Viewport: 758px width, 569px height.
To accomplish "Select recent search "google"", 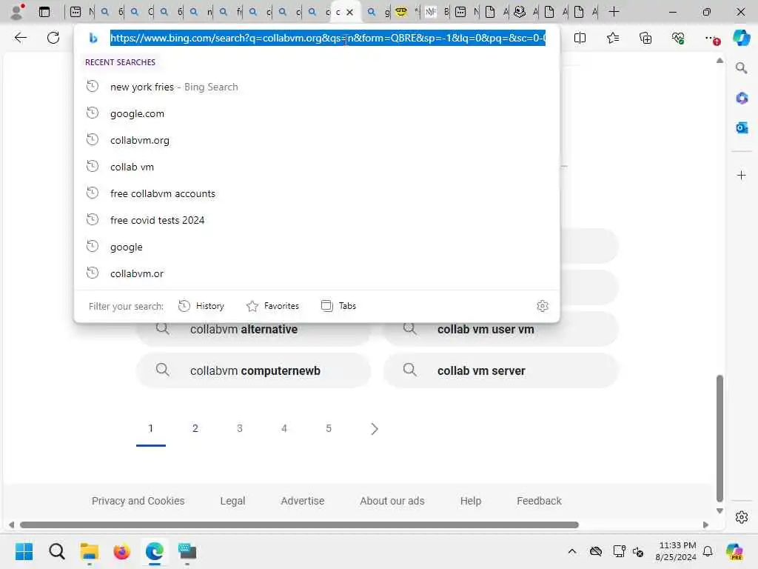I will pos(317,247).
